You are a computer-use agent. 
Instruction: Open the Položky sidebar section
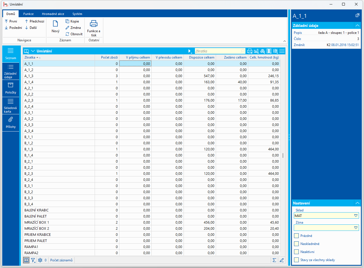coord(11,89)
